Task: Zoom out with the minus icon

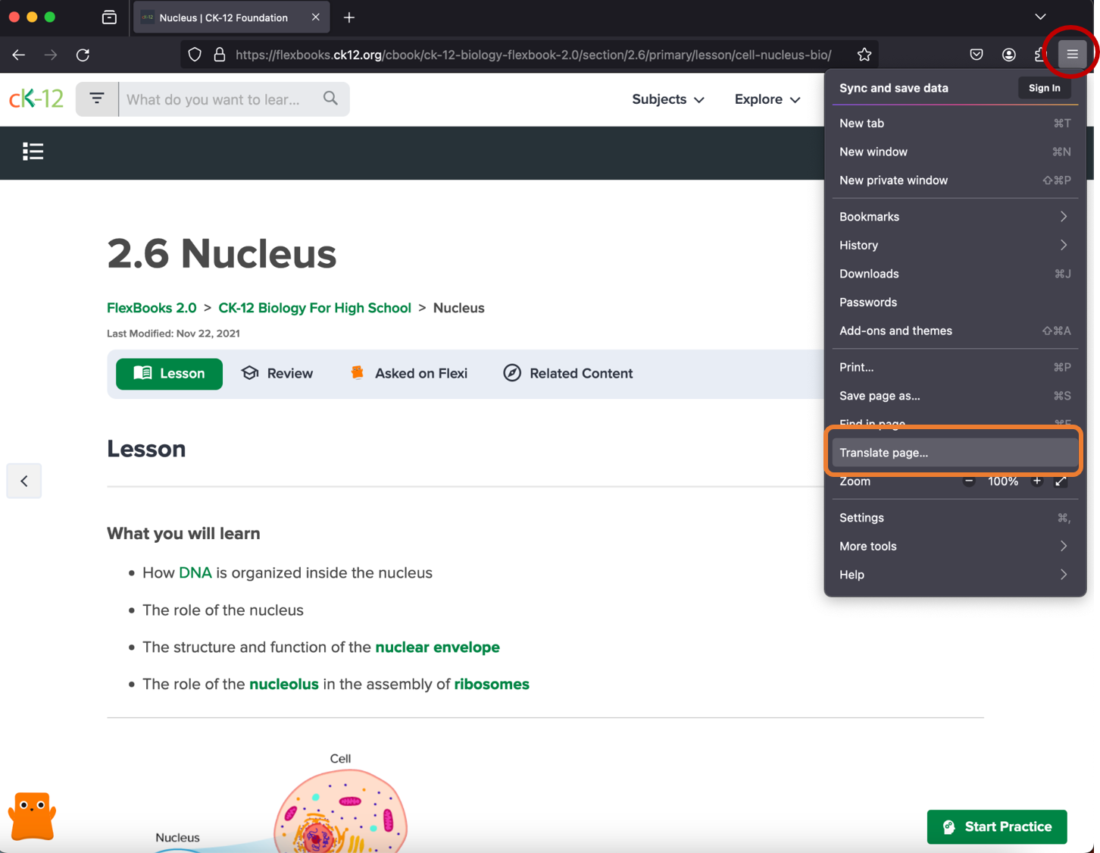Action: [969, 481]
